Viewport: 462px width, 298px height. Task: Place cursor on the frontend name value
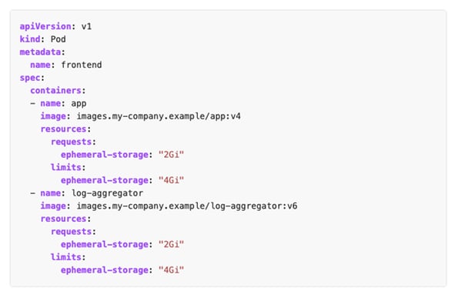pyautogui.click(x=82, y=65)
